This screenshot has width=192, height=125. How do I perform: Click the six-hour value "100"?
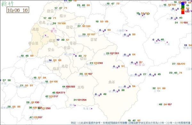(88, 26)
